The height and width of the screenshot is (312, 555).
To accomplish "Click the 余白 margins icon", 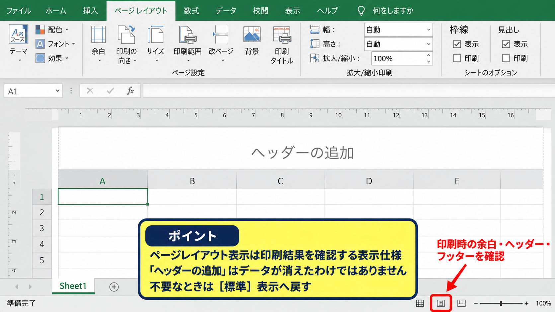I will tap(98, 34).
